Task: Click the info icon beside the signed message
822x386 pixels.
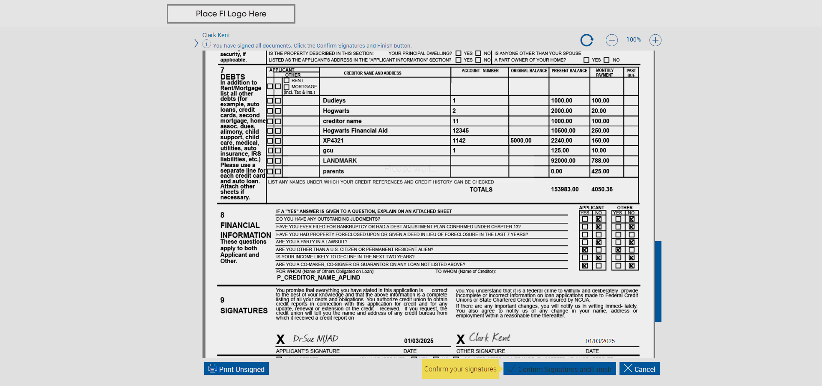Action: (206, 44)
